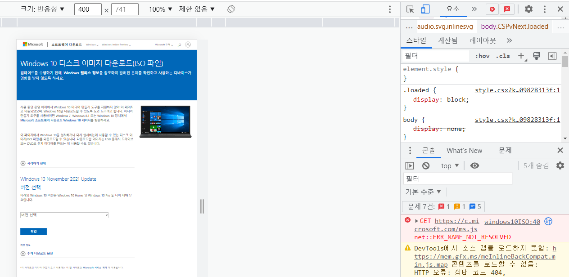Click reload icon beside windows10ISO:40
Viewport: 569px width, 277px height.
[548, 221]
